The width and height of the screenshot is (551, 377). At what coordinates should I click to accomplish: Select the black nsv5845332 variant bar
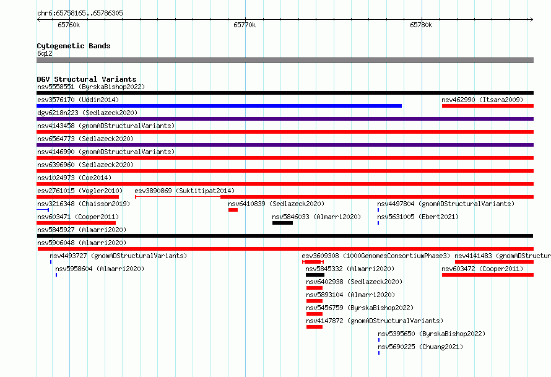pyautogui.click(x=315, y=275)
